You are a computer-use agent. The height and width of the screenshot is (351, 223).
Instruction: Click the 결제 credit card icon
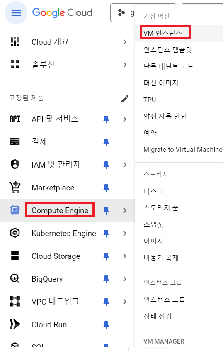[x=15, y=142]
